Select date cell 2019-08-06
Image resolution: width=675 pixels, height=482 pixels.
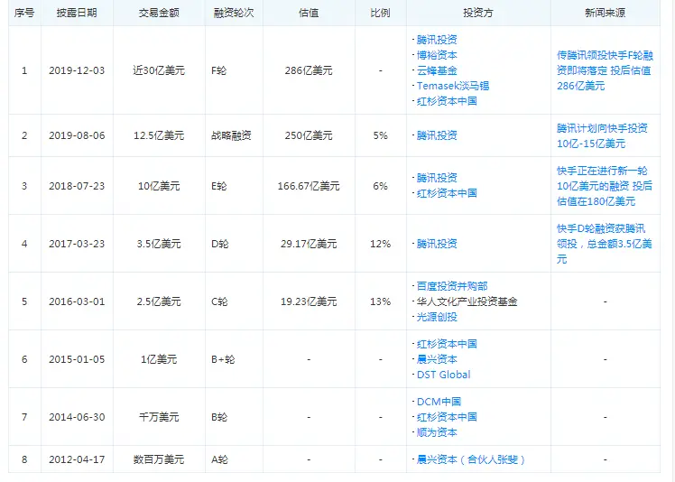[x=77, y=135]
